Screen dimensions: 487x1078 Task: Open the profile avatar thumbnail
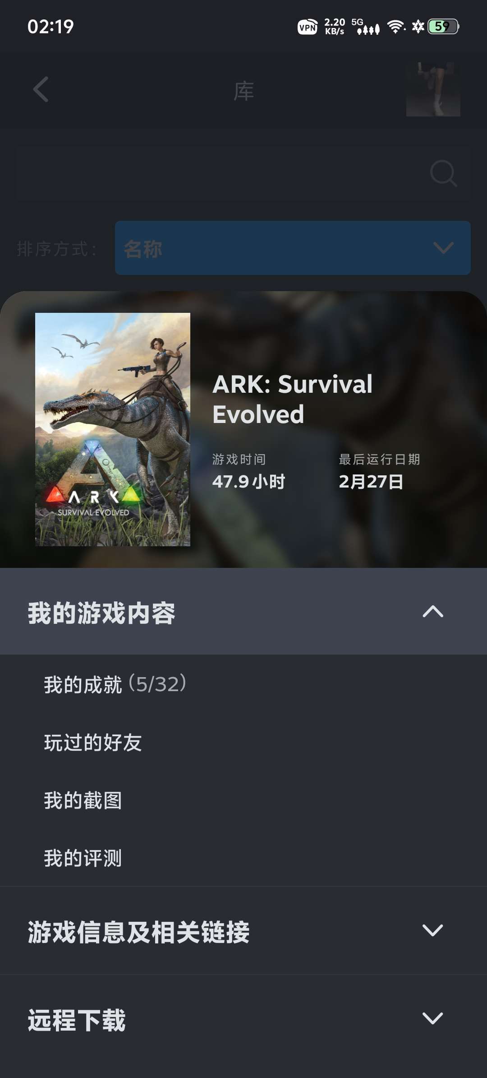(x=433, y=89)
